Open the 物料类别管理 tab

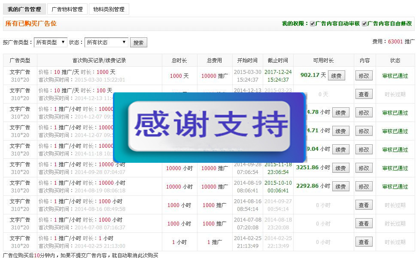(x=109, y=9)
